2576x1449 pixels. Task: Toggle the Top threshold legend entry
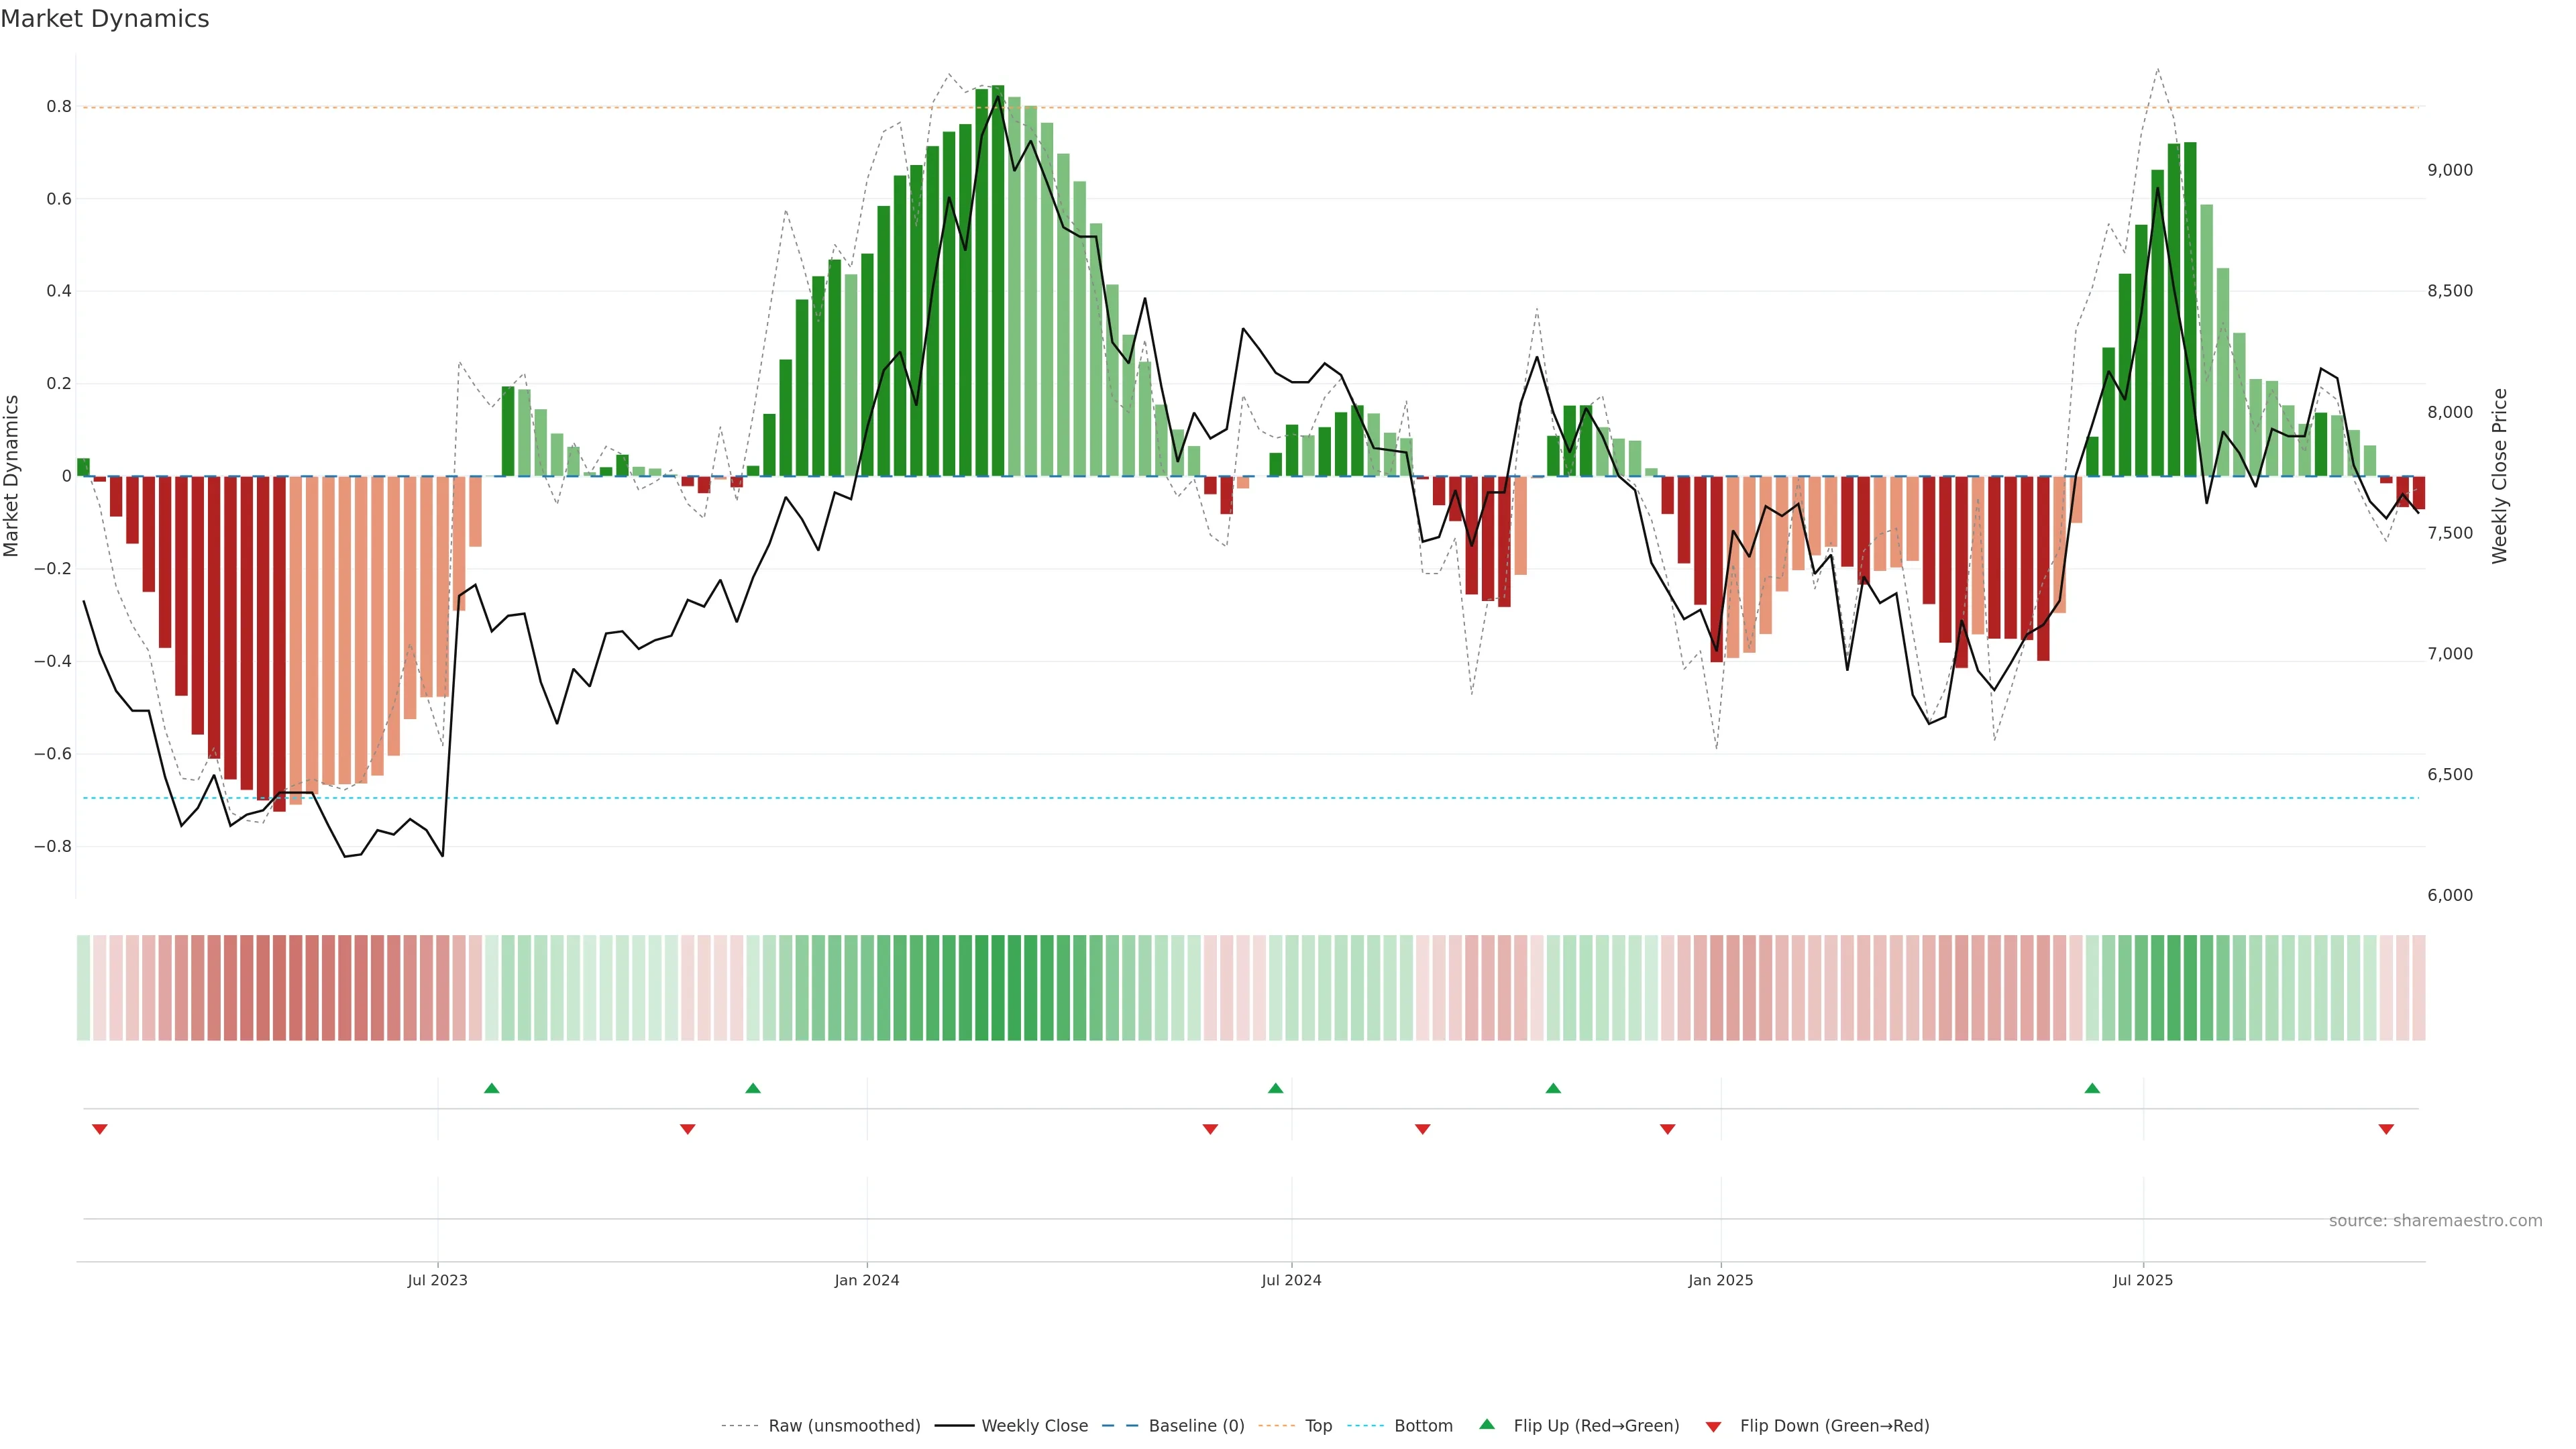point(1318,1426)
